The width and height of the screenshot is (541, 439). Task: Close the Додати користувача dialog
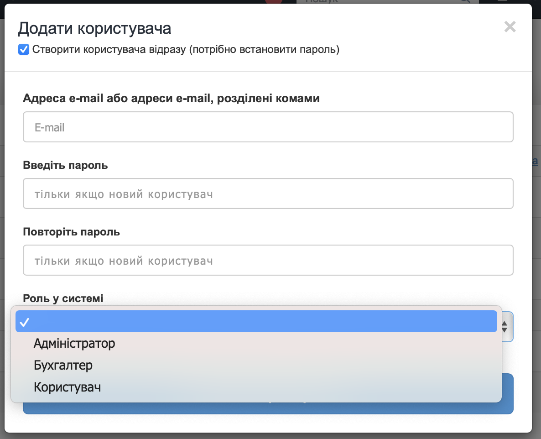(x=510, y=27)
